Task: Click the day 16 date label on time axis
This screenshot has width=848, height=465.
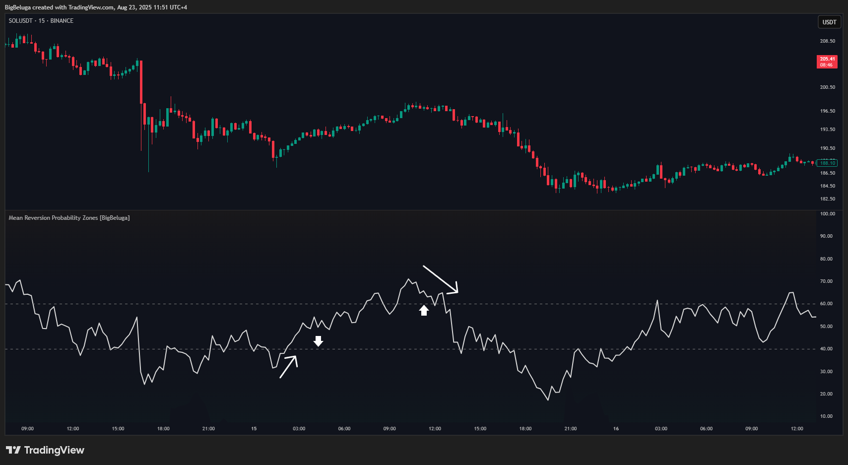Action: (x=616, y=429)
